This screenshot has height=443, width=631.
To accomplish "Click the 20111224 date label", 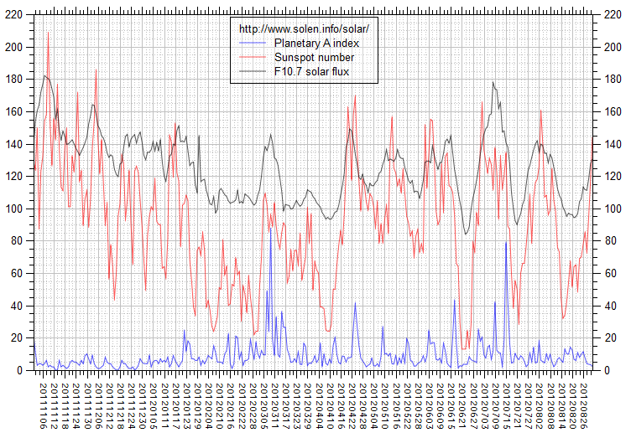I will click(x=131, y=406).
